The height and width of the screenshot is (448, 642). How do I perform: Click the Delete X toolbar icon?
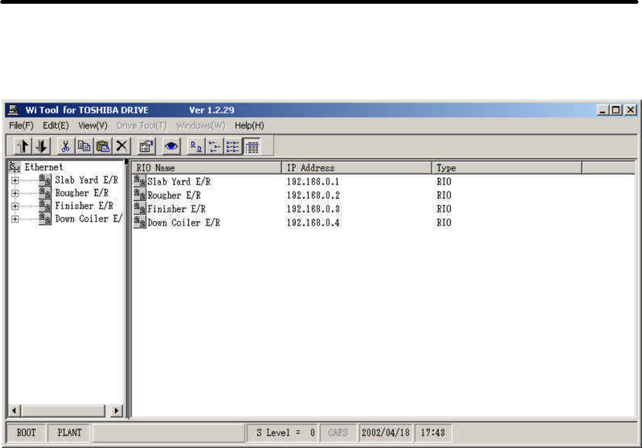coord(120,146)
